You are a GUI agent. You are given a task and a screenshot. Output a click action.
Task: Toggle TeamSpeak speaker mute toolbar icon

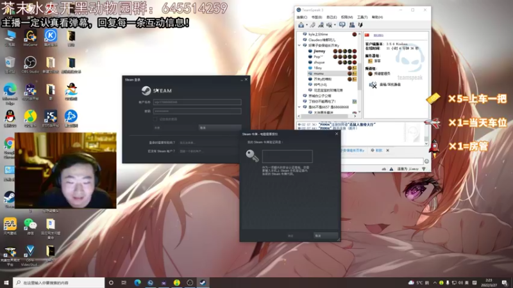(x=329, y=25)
